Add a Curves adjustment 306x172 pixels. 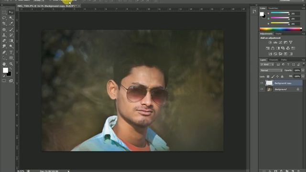click(281, 43)
